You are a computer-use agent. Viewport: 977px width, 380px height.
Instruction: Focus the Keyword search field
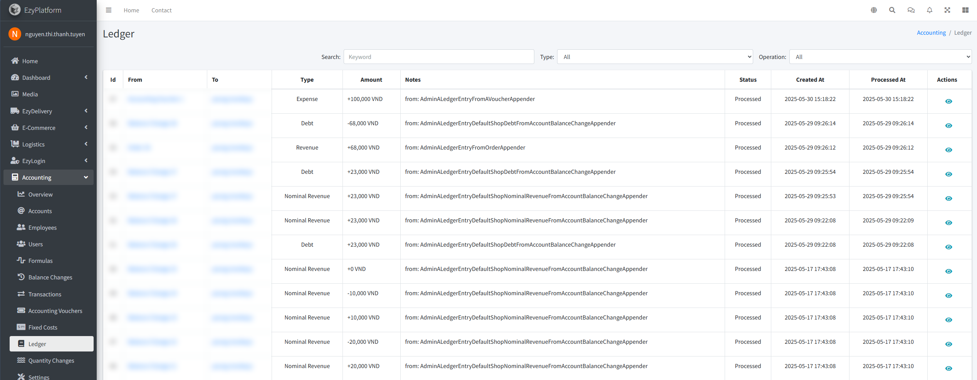pyautogui.click(x=439, y=57)
